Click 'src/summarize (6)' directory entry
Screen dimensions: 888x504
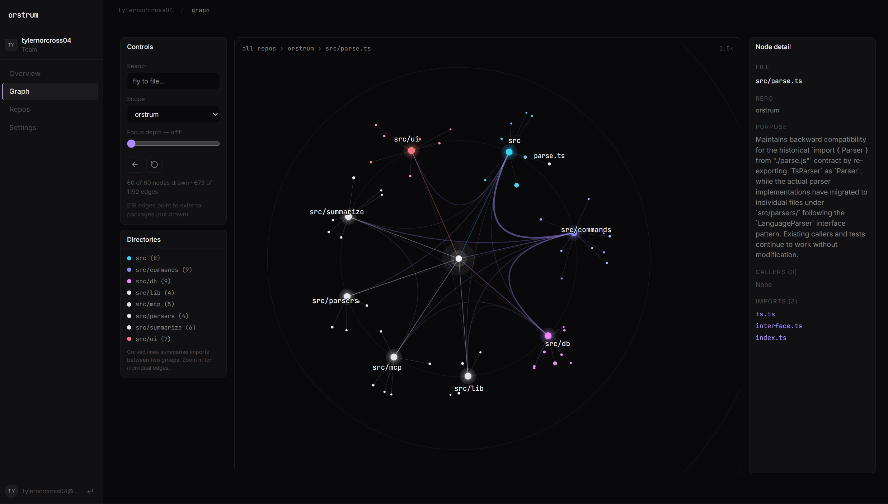[x=165, y=327]
